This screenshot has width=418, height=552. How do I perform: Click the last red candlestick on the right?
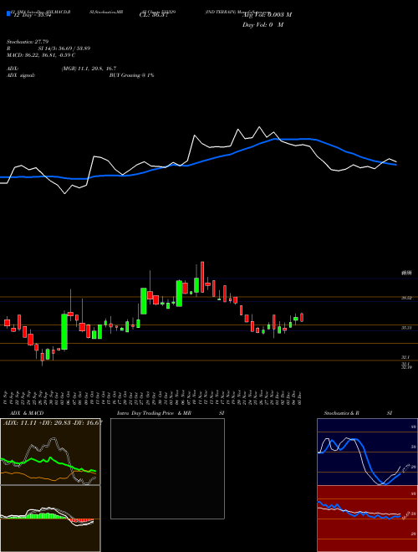pyautogui.click(x=302, y=317)
